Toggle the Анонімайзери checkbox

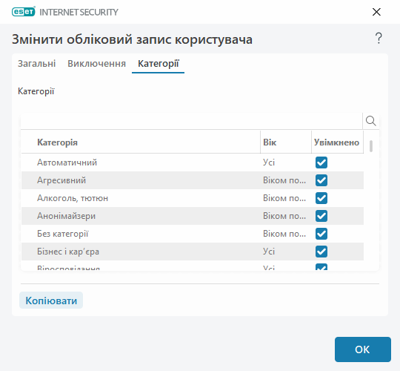pyautogui.click(x=321, y=216)
